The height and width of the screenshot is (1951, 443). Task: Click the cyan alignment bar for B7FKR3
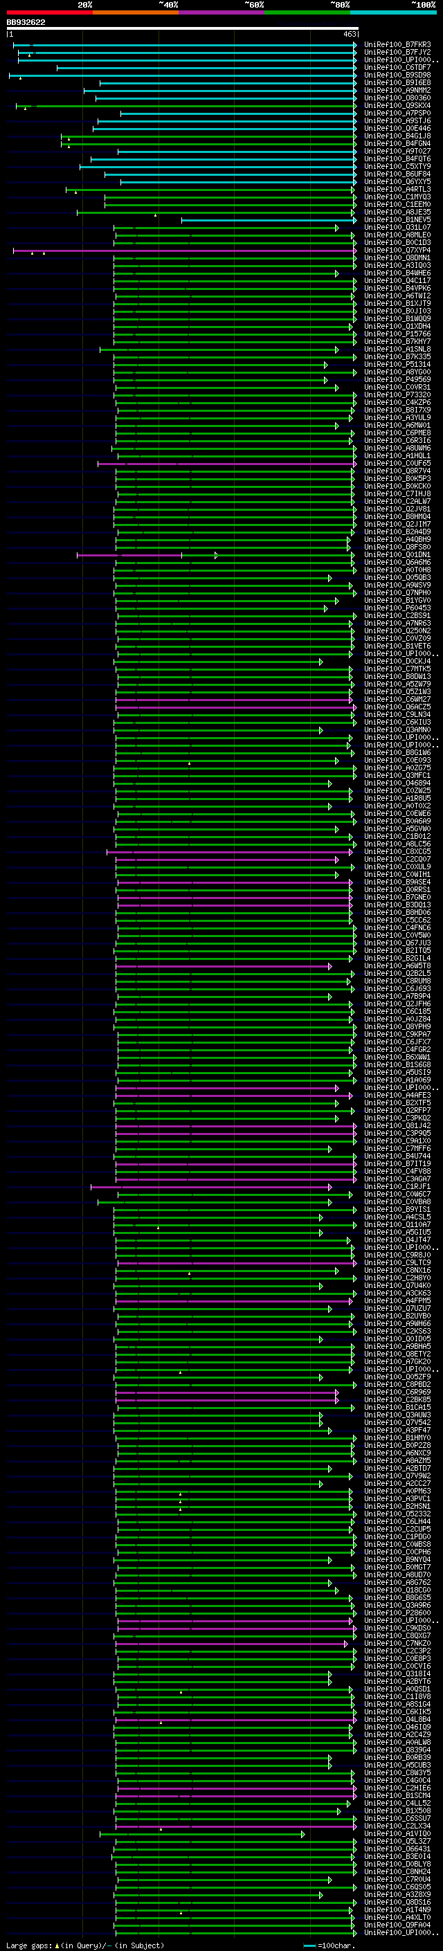tap(184, 46)
